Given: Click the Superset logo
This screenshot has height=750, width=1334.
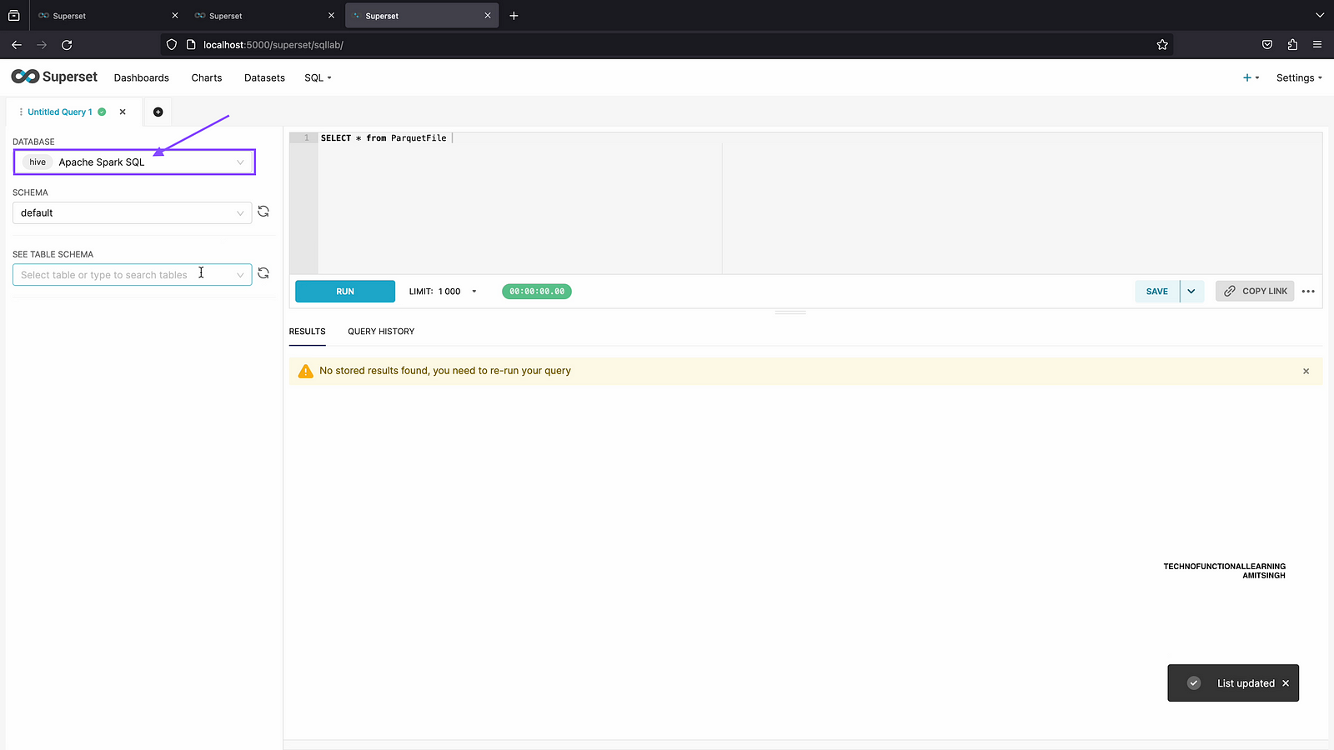Looking at the screenshot, I should [54, 77].
